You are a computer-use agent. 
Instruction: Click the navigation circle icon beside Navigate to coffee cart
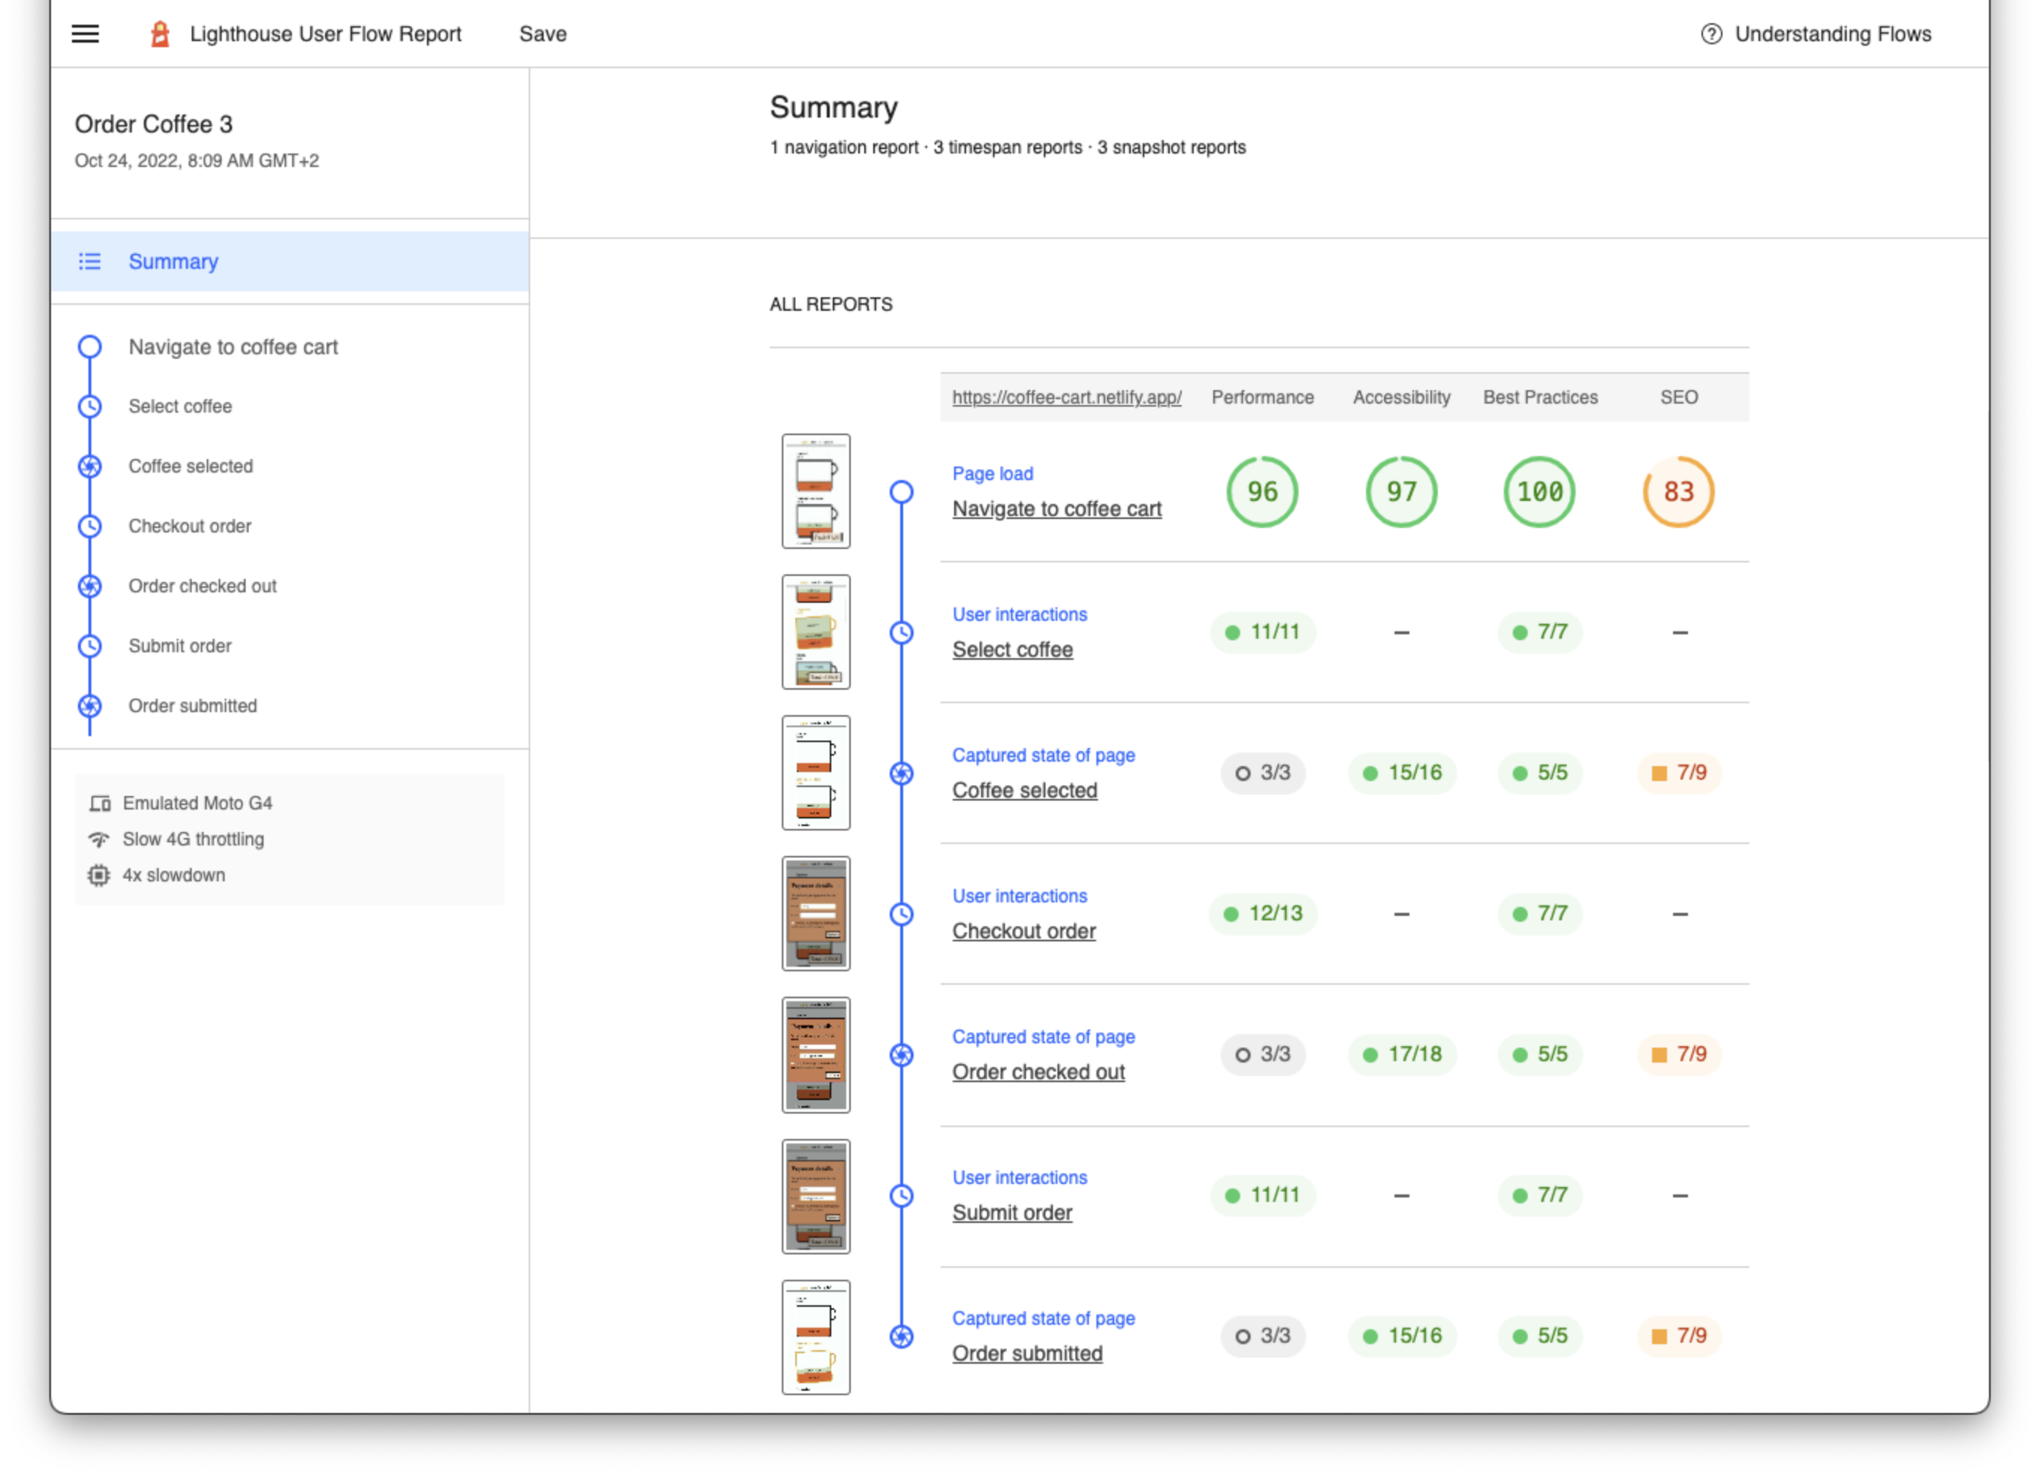pyautogui.click(x=90, y=347)
